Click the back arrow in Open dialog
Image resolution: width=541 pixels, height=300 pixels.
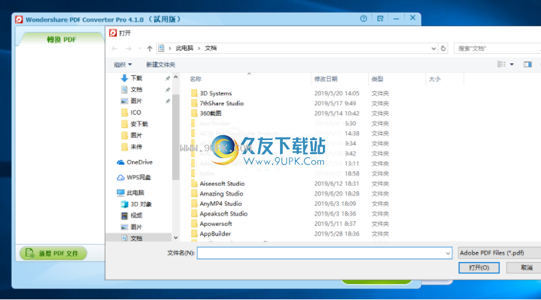pos(115,49)
